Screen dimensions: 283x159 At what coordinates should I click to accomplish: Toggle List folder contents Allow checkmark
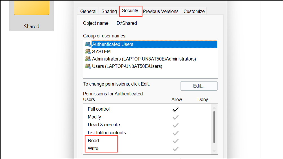tap(176, 133)
